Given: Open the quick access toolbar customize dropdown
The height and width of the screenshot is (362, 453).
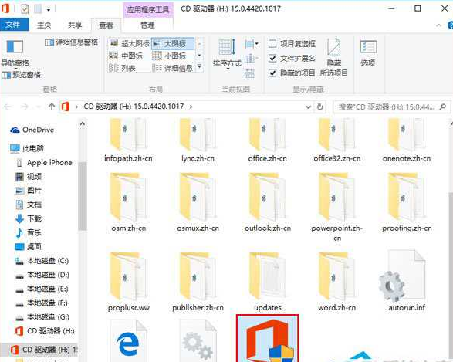Looking at the screenshot, I should [49, 9].
